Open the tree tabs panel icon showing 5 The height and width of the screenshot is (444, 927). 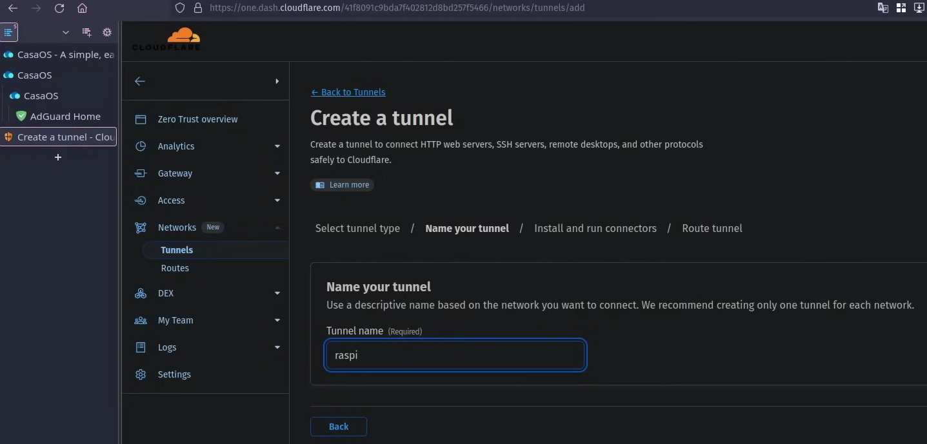9,32
